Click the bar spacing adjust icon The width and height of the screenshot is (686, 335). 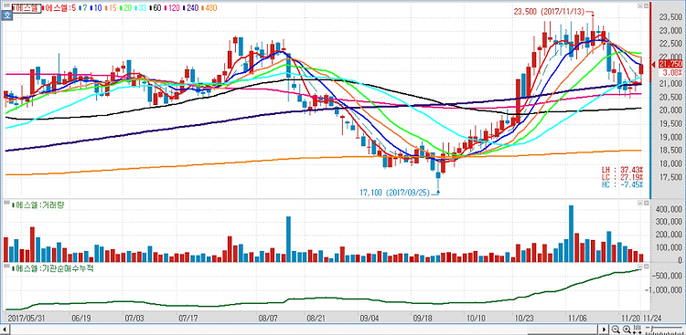tap(637, 330)
